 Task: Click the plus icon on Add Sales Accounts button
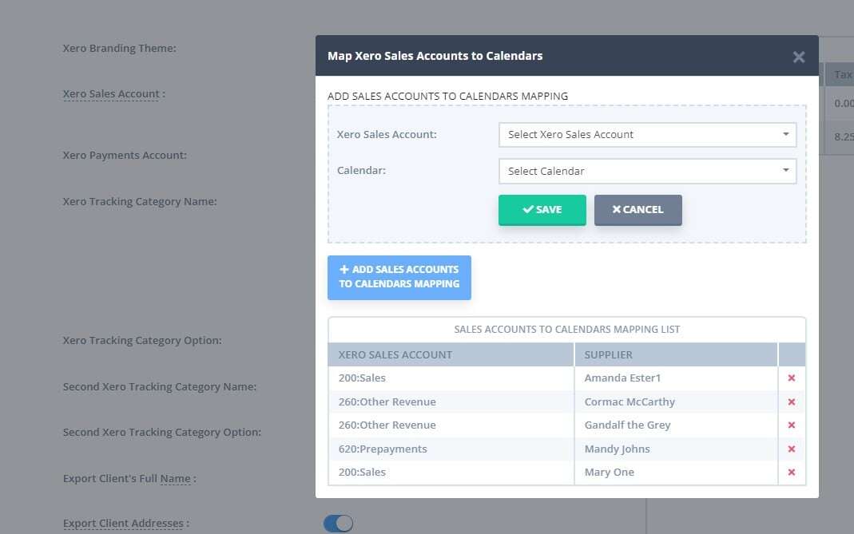[344, 269]
